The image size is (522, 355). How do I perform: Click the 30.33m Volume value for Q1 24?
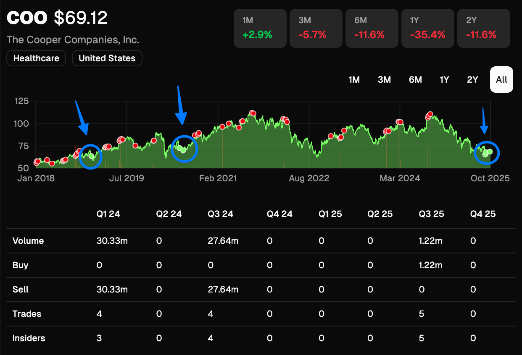coord(112,241)
